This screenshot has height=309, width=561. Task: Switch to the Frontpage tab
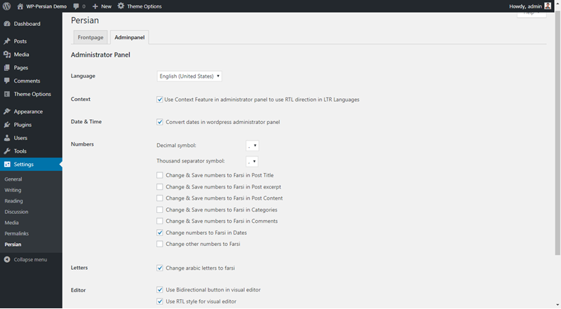click(x=90, y=37)
